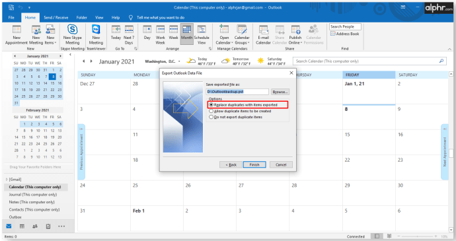The height and width of the screenshot is (241, 456).
Task: Go to previous month with the arrow beside January 2021
Action: [84, 61]
